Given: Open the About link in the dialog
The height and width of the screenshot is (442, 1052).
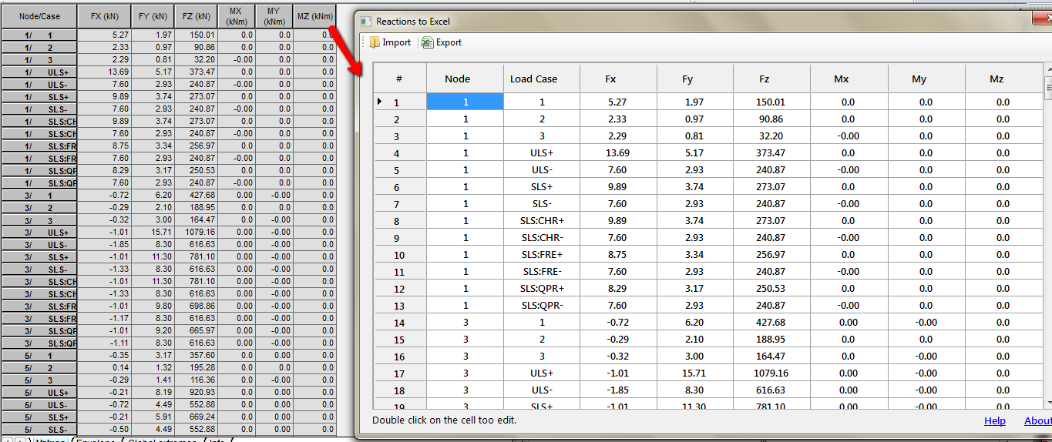Looking at the screenshot, I should [x=1037, y=420].
